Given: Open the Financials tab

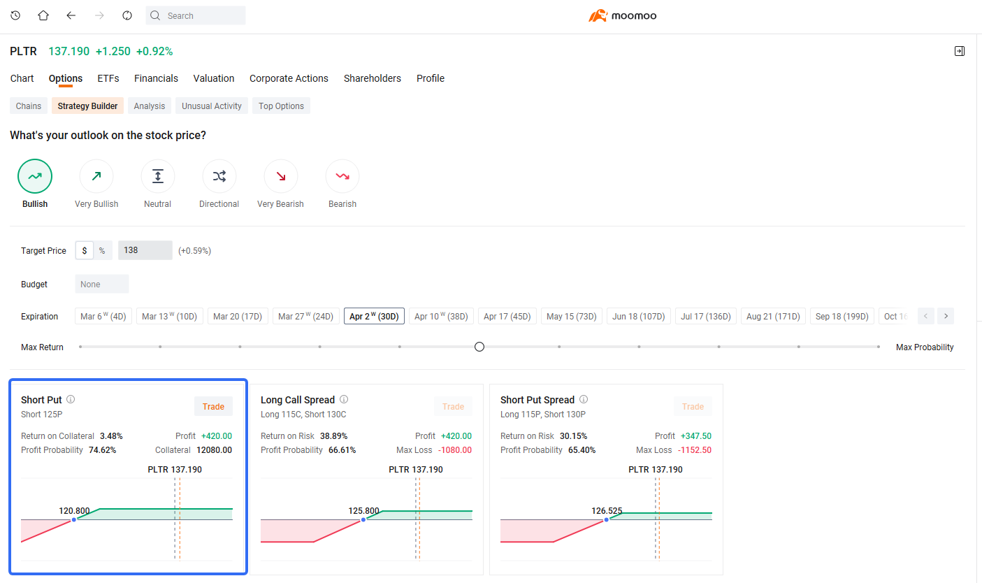Looking at the screenshot, I should pyautogui.click(x=156, y=78).
